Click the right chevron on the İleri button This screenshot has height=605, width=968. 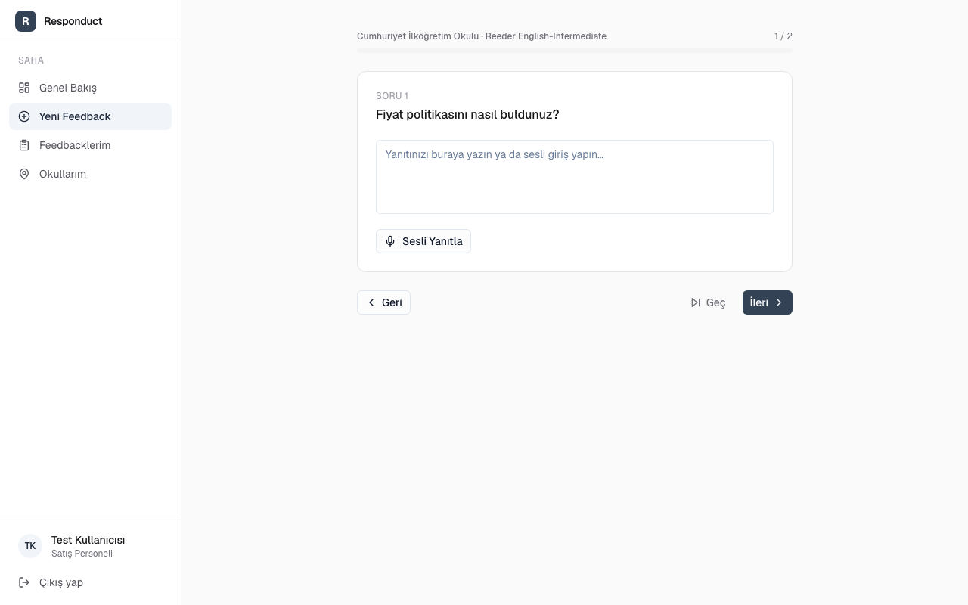tap(779, 302)
